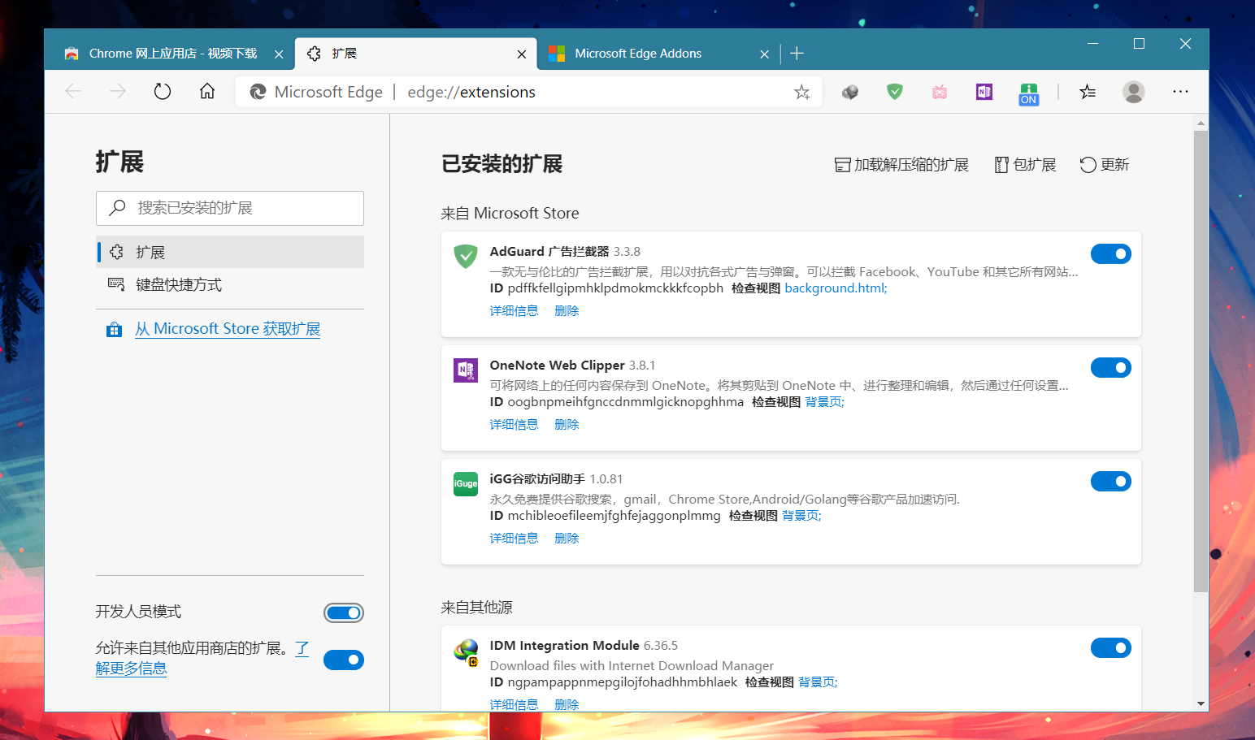
Task: Disable the iGG谷歌访问助手 extension
Action: [x=1111, y=482]
